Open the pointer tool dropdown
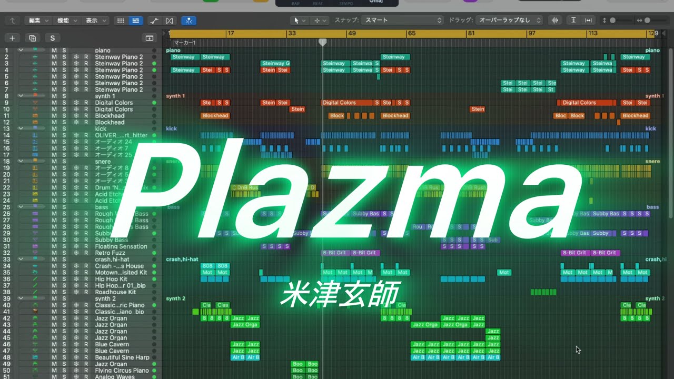The width and height of the screenshot is (674, 379). [299, 21]
